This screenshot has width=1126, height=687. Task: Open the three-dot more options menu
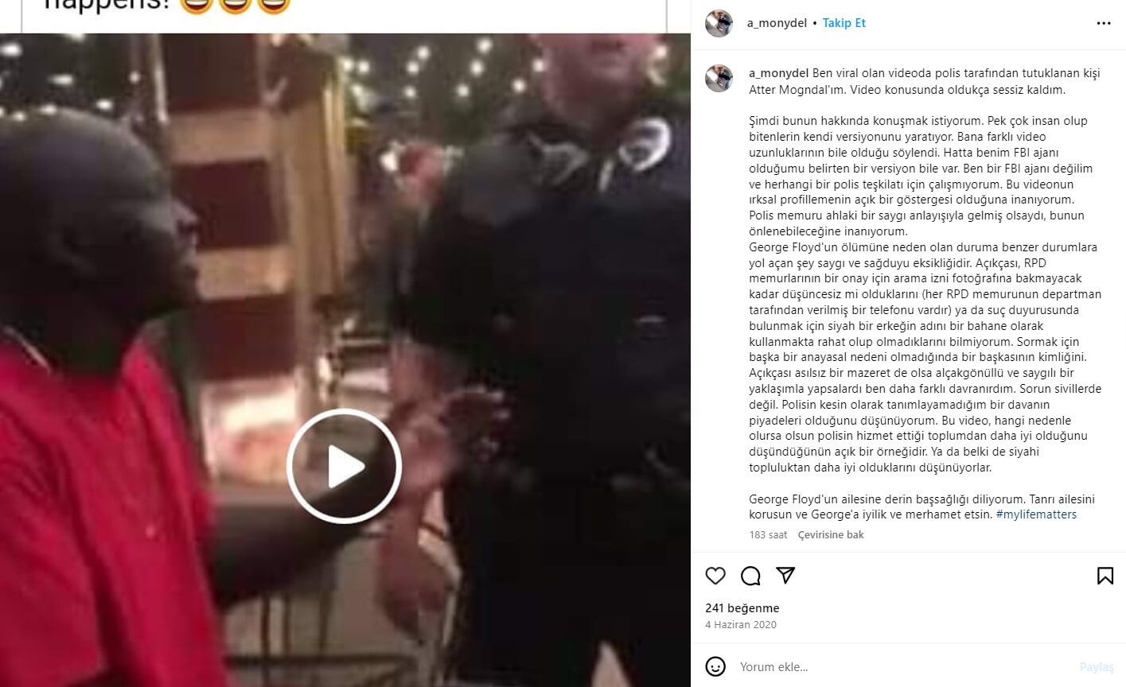coord(1104,23)
